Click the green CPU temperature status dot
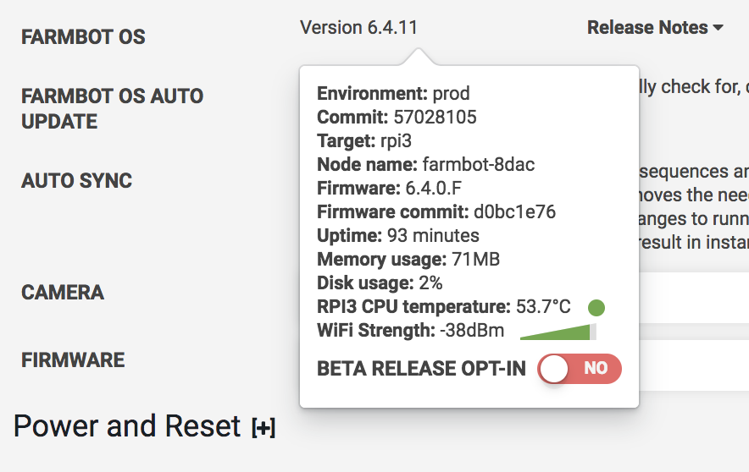Image resolution: width=749 pixels, height=472 pixels. coord(596,306)
